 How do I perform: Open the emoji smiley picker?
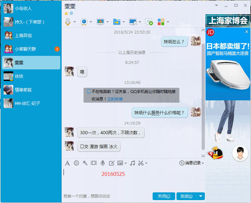(x=76, y=163)
